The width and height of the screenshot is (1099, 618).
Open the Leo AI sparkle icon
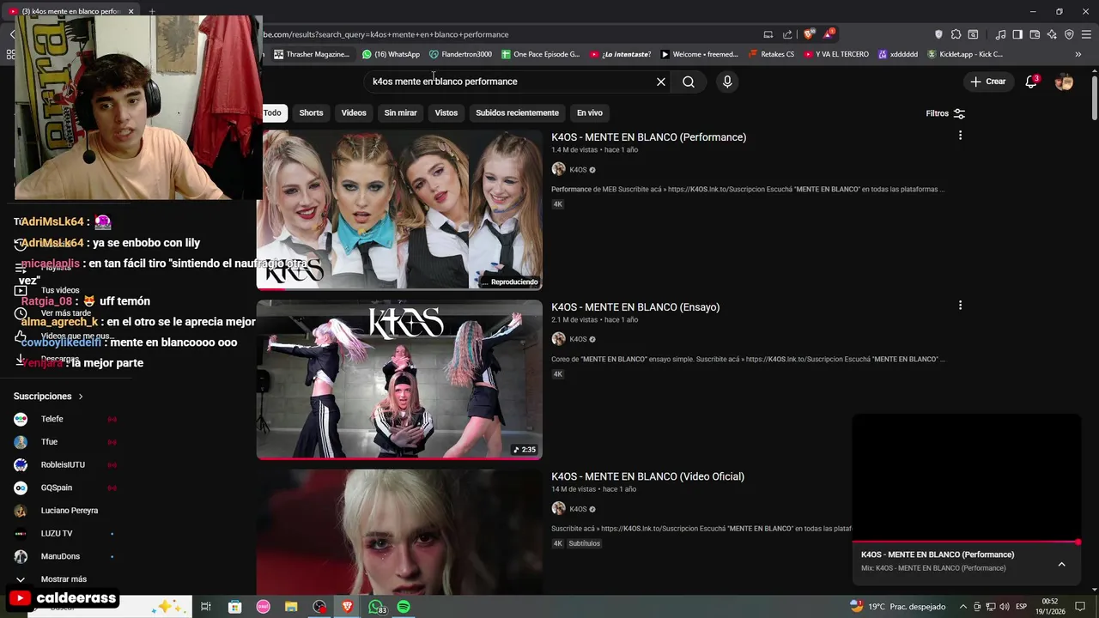point(1052,34)
